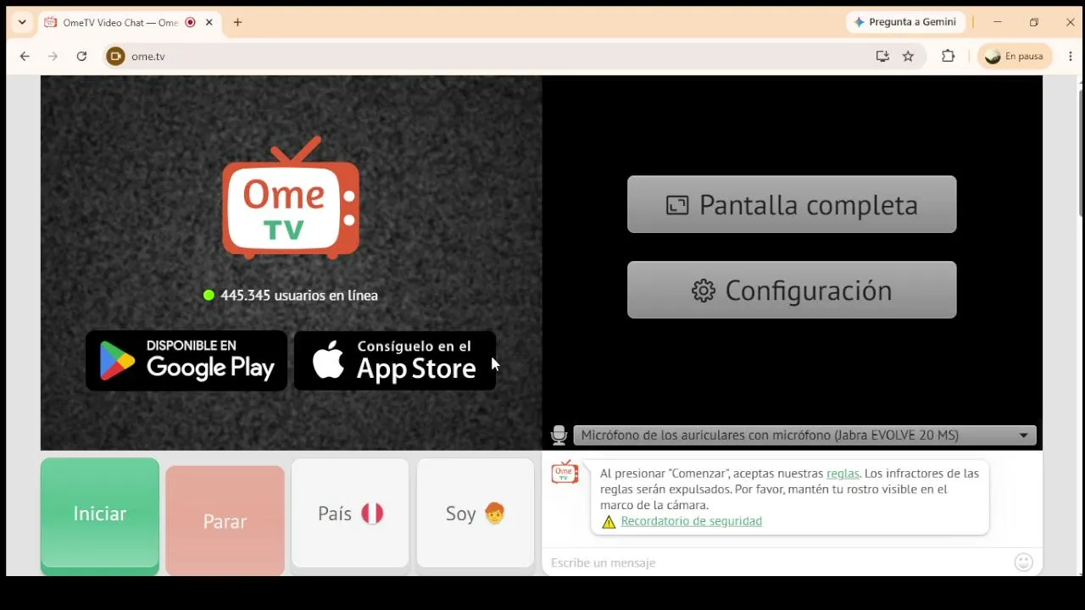Viewport: 1085px width, 610px height.
Task: Reload the ome.tv page
Action: coord(81,56)
